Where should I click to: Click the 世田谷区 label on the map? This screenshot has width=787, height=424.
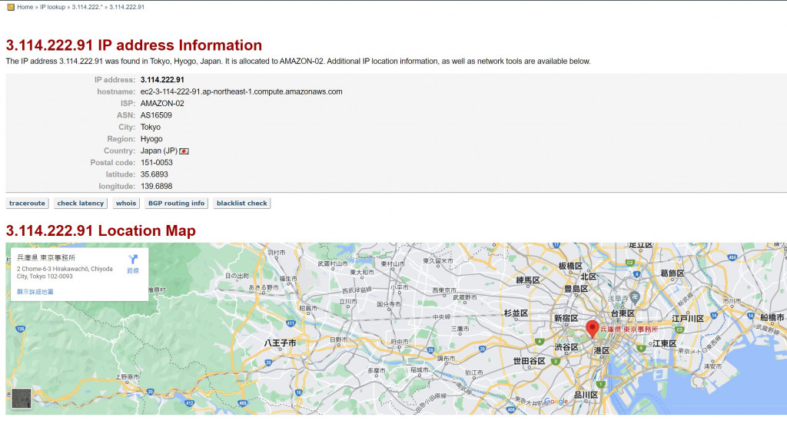tap(529, 361)
